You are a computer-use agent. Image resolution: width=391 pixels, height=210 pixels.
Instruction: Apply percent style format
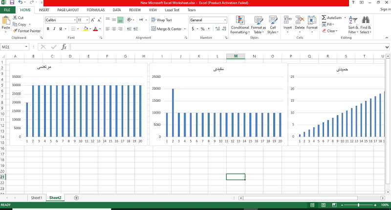coord(202,29)
